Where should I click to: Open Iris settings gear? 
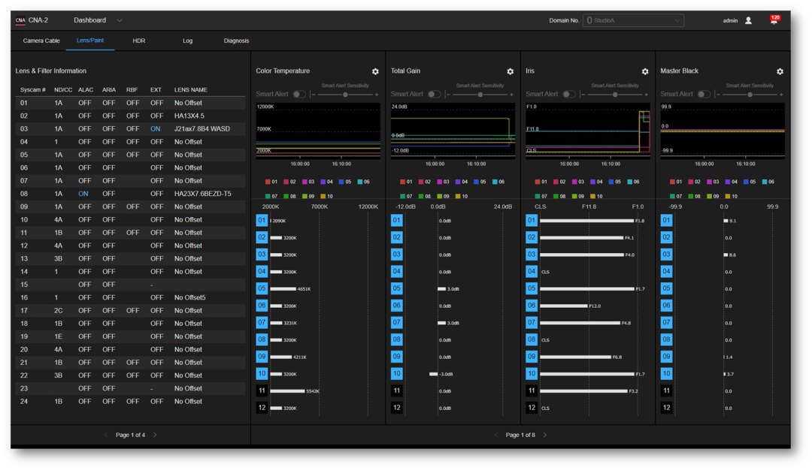tap(645, 71)
